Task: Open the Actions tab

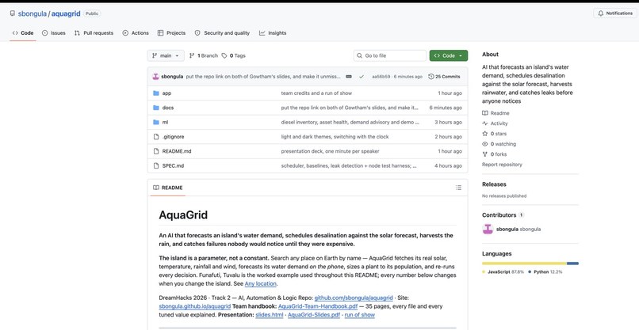Action: coord(136,33)
